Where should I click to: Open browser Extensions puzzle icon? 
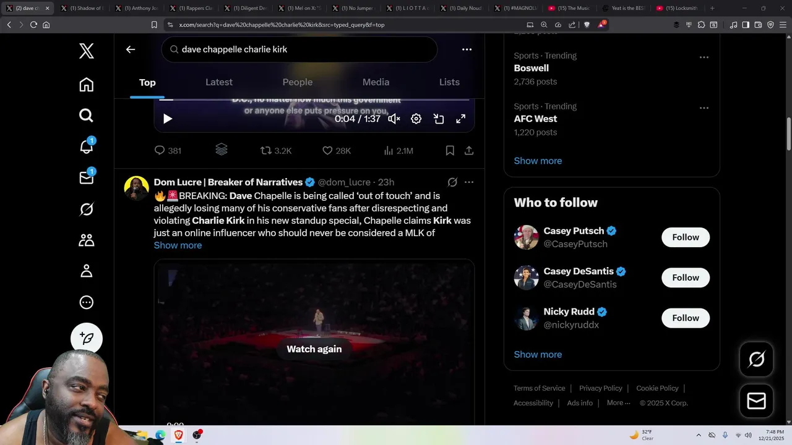click(x=701, y=25)
